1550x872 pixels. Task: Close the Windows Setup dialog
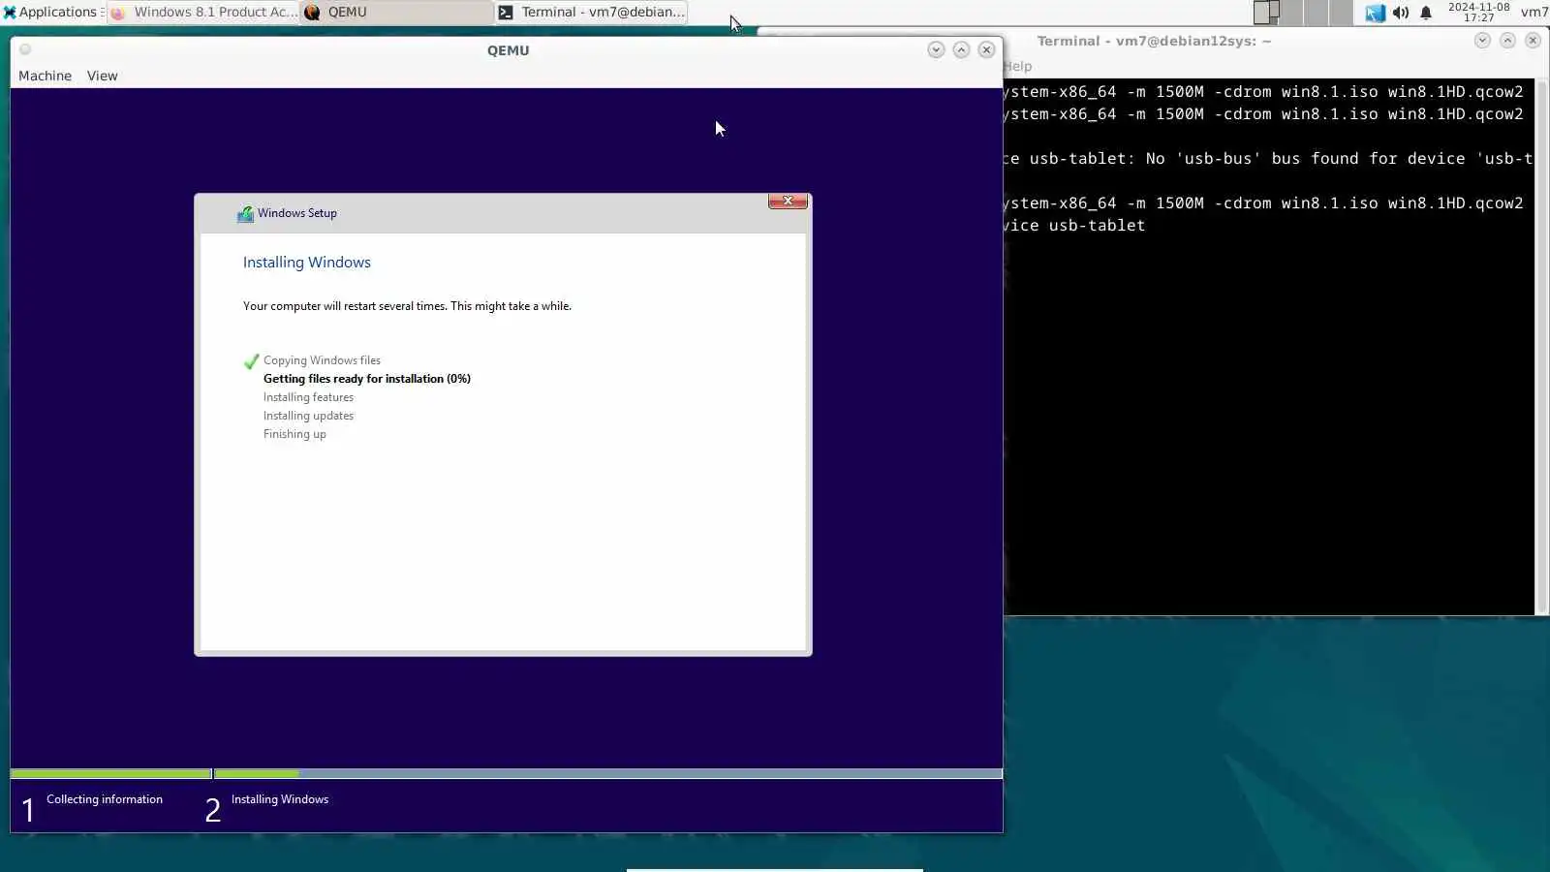tap(788, 201)
